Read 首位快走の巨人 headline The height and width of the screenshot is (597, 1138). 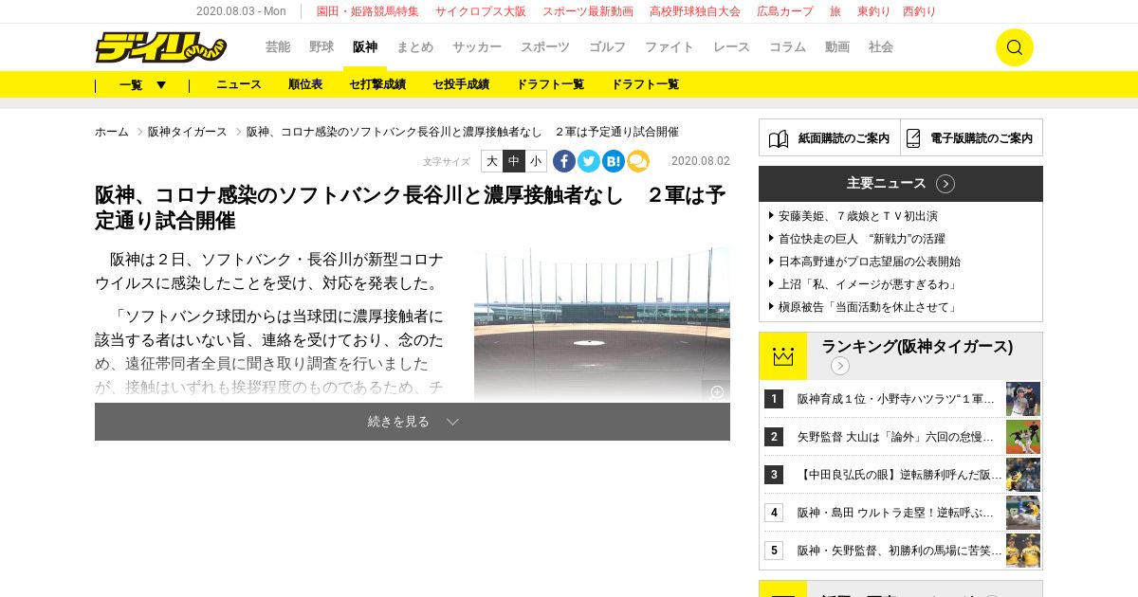coord(862,239)
